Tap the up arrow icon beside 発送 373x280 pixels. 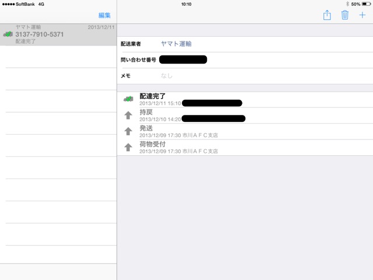(x=128, y=131)
